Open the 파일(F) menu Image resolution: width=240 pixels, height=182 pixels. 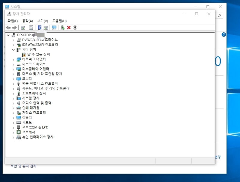[x=13, y=21]
